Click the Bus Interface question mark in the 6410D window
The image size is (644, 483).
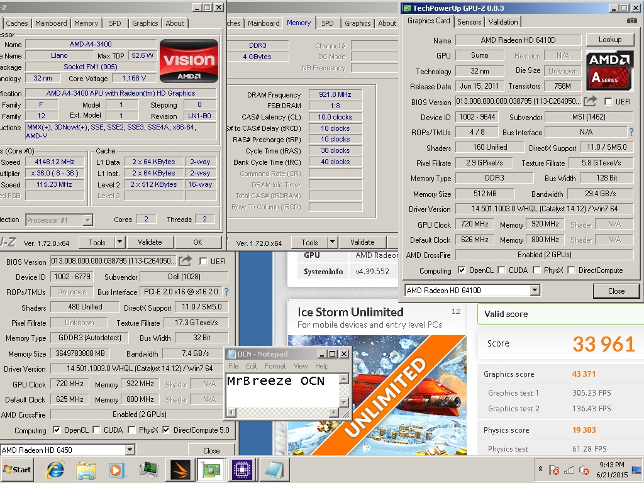(x=631, y=132)
